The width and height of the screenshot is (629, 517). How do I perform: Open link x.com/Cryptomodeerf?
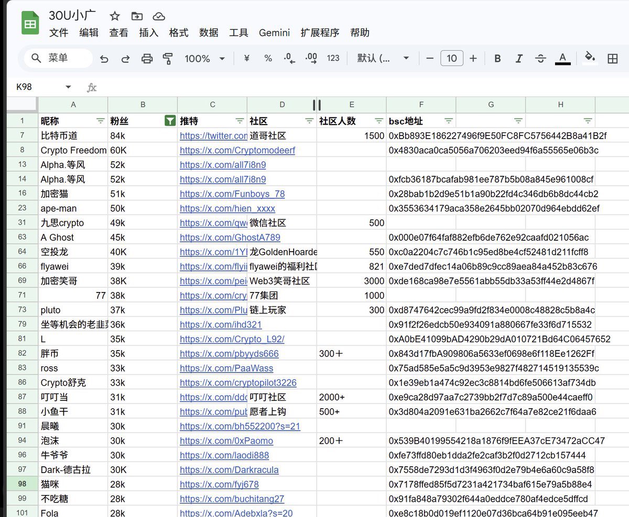point(237,150)
